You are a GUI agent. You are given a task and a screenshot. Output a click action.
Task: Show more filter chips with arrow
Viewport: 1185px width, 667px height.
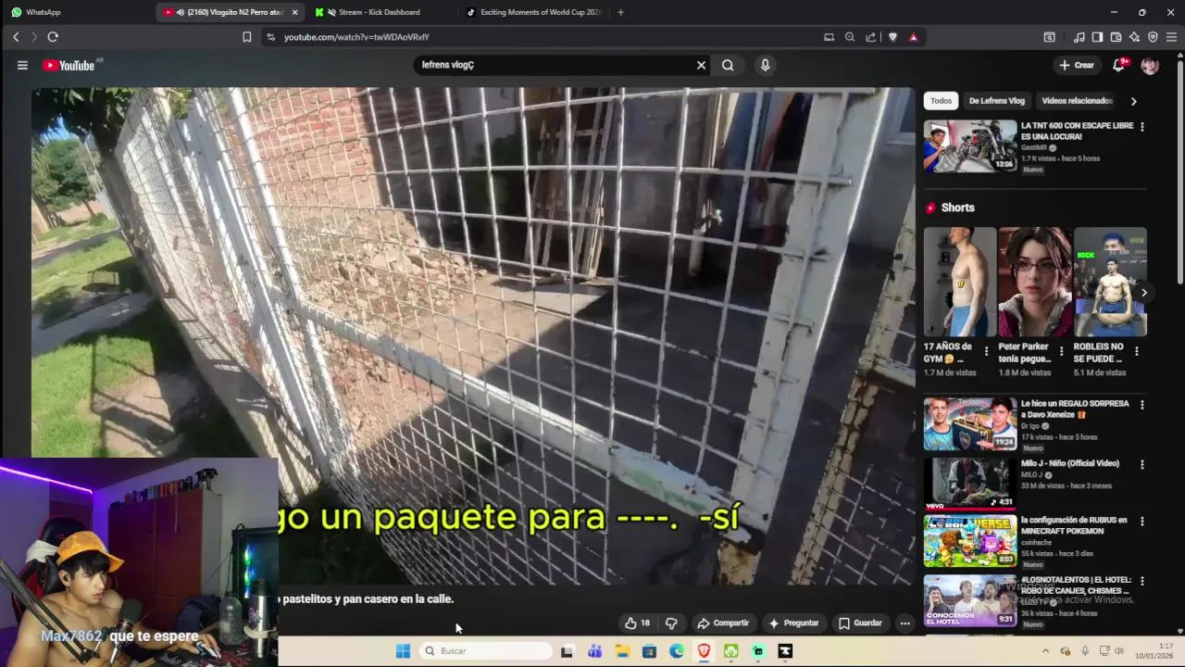[x=1133, y=100]
